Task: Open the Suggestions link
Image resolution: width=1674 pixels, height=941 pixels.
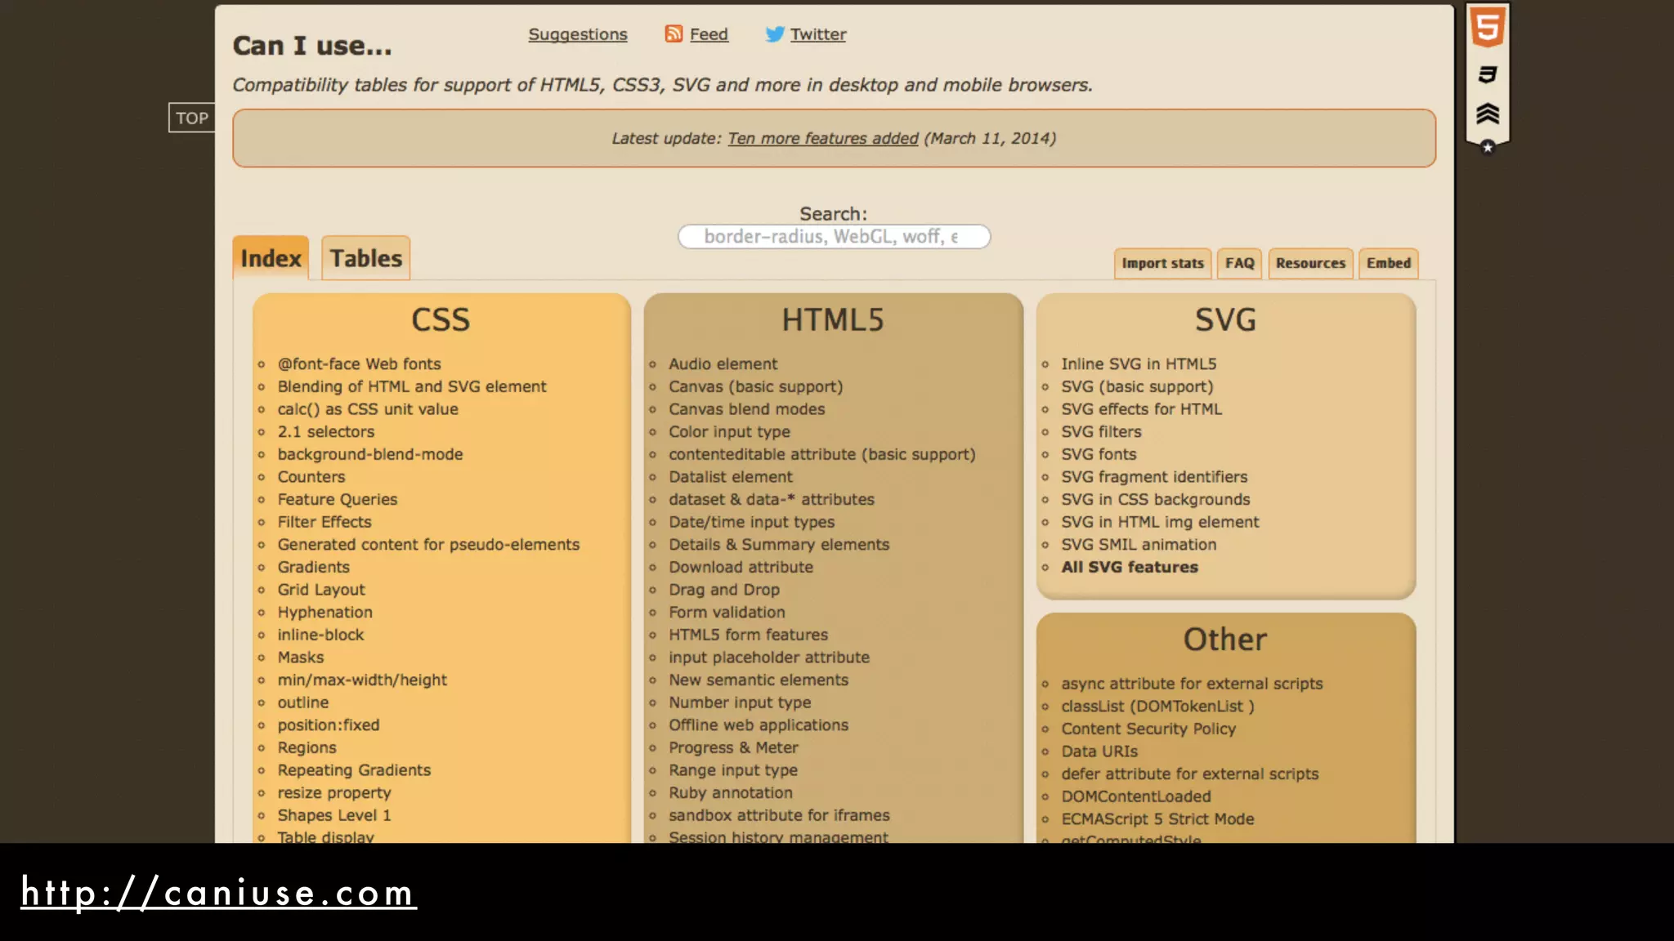Action: (578, 34)
